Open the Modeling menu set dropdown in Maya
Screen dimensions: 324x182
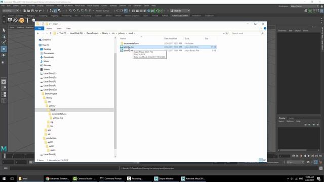click(x=10, y=11)
